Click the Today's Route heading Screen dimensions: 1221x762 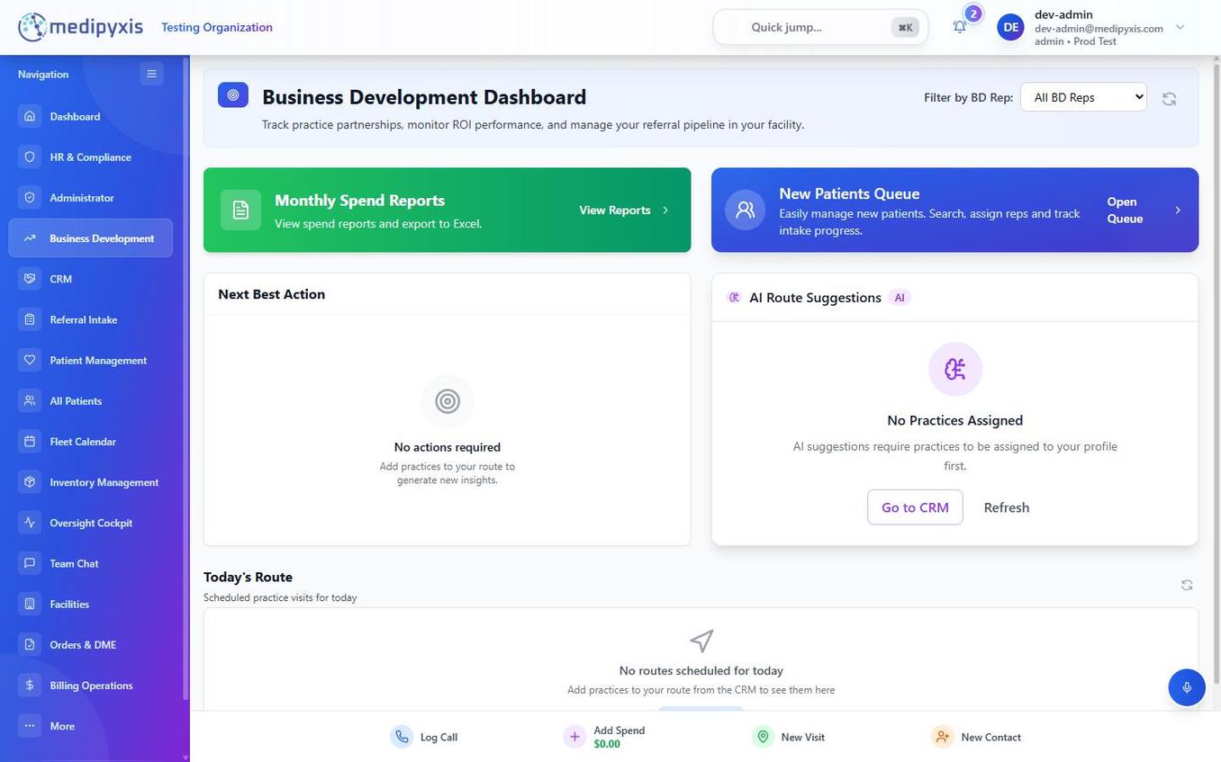point(248,577)
